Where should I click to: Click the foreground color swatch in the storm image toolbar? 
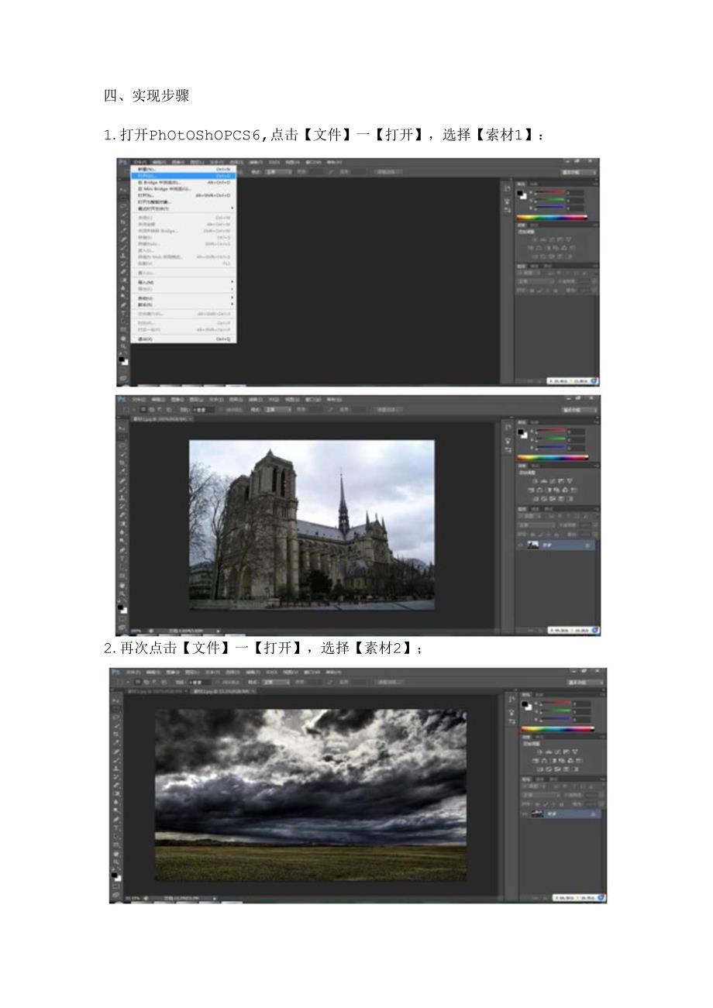pos(114,874)
